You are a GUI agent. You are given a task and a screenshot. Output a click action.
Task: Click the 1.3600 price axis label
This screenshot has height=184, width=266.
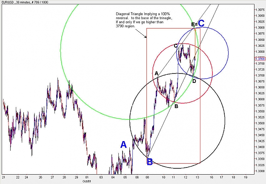260,99
